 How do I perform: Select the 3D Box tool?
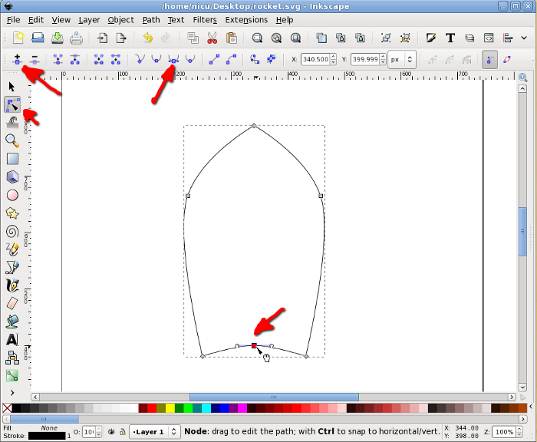click(x=12, y=176)
